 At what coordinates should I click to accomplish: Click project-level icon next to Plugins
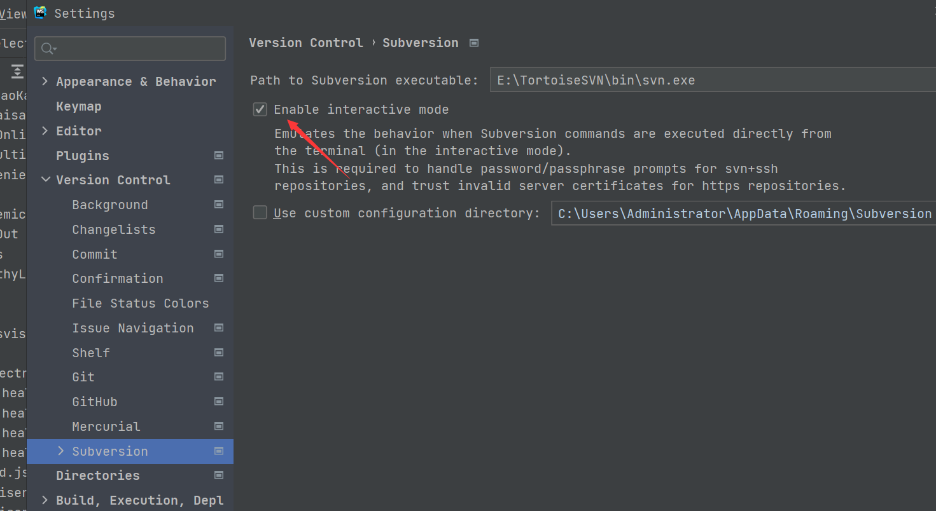click(219, 155)
